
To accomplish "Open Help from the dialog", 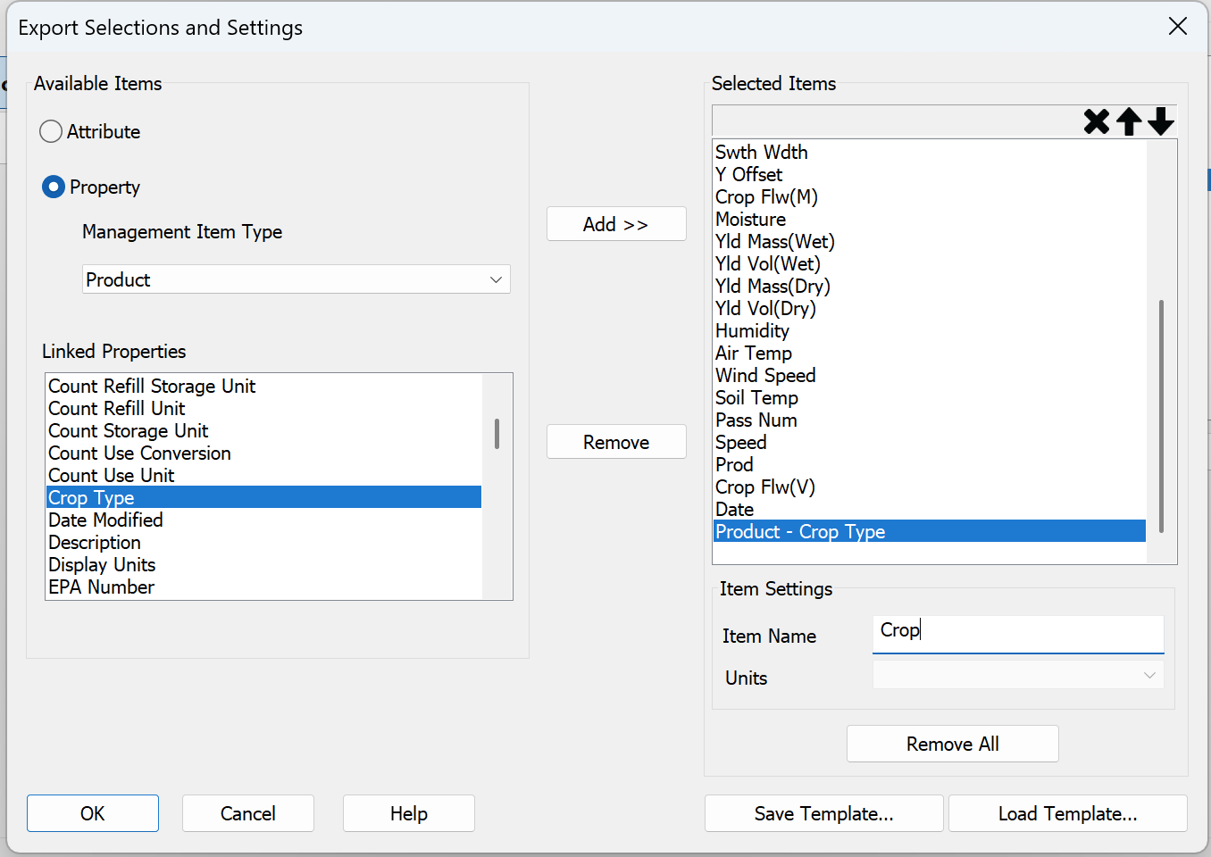I will tap(408, 813).
